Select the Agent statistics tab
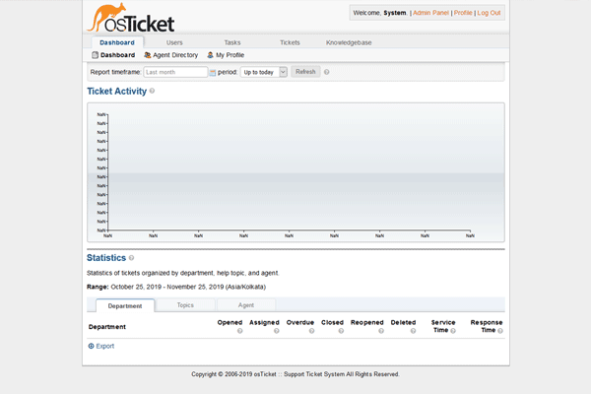The width and height of the screenshot is (591, 394). tap(246, 305)
